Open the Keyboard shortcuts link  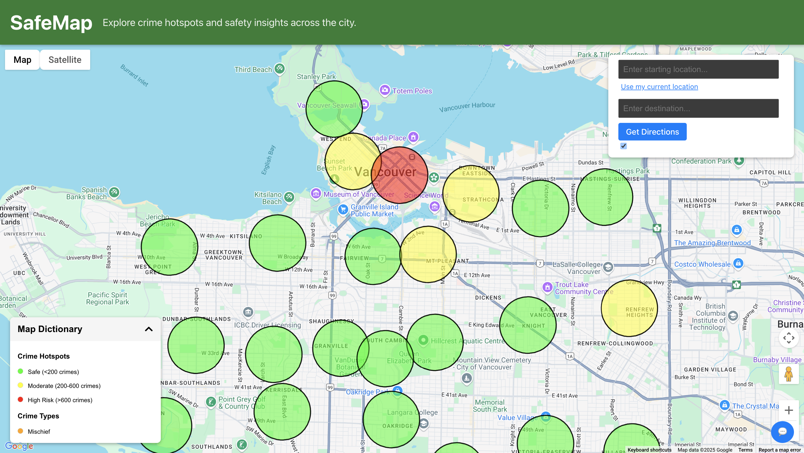pyautogui.click(x=649, y=450)
